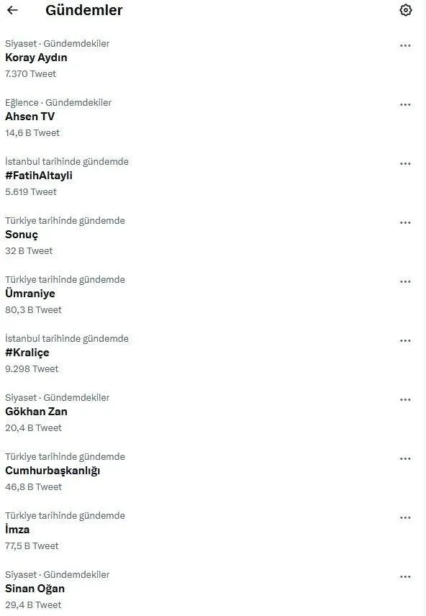Image resolution: width=426 pixels, height=616 pixels.
Task: Open the Cumhurbaşkanlığı trending topic
Action: [53, 471]
